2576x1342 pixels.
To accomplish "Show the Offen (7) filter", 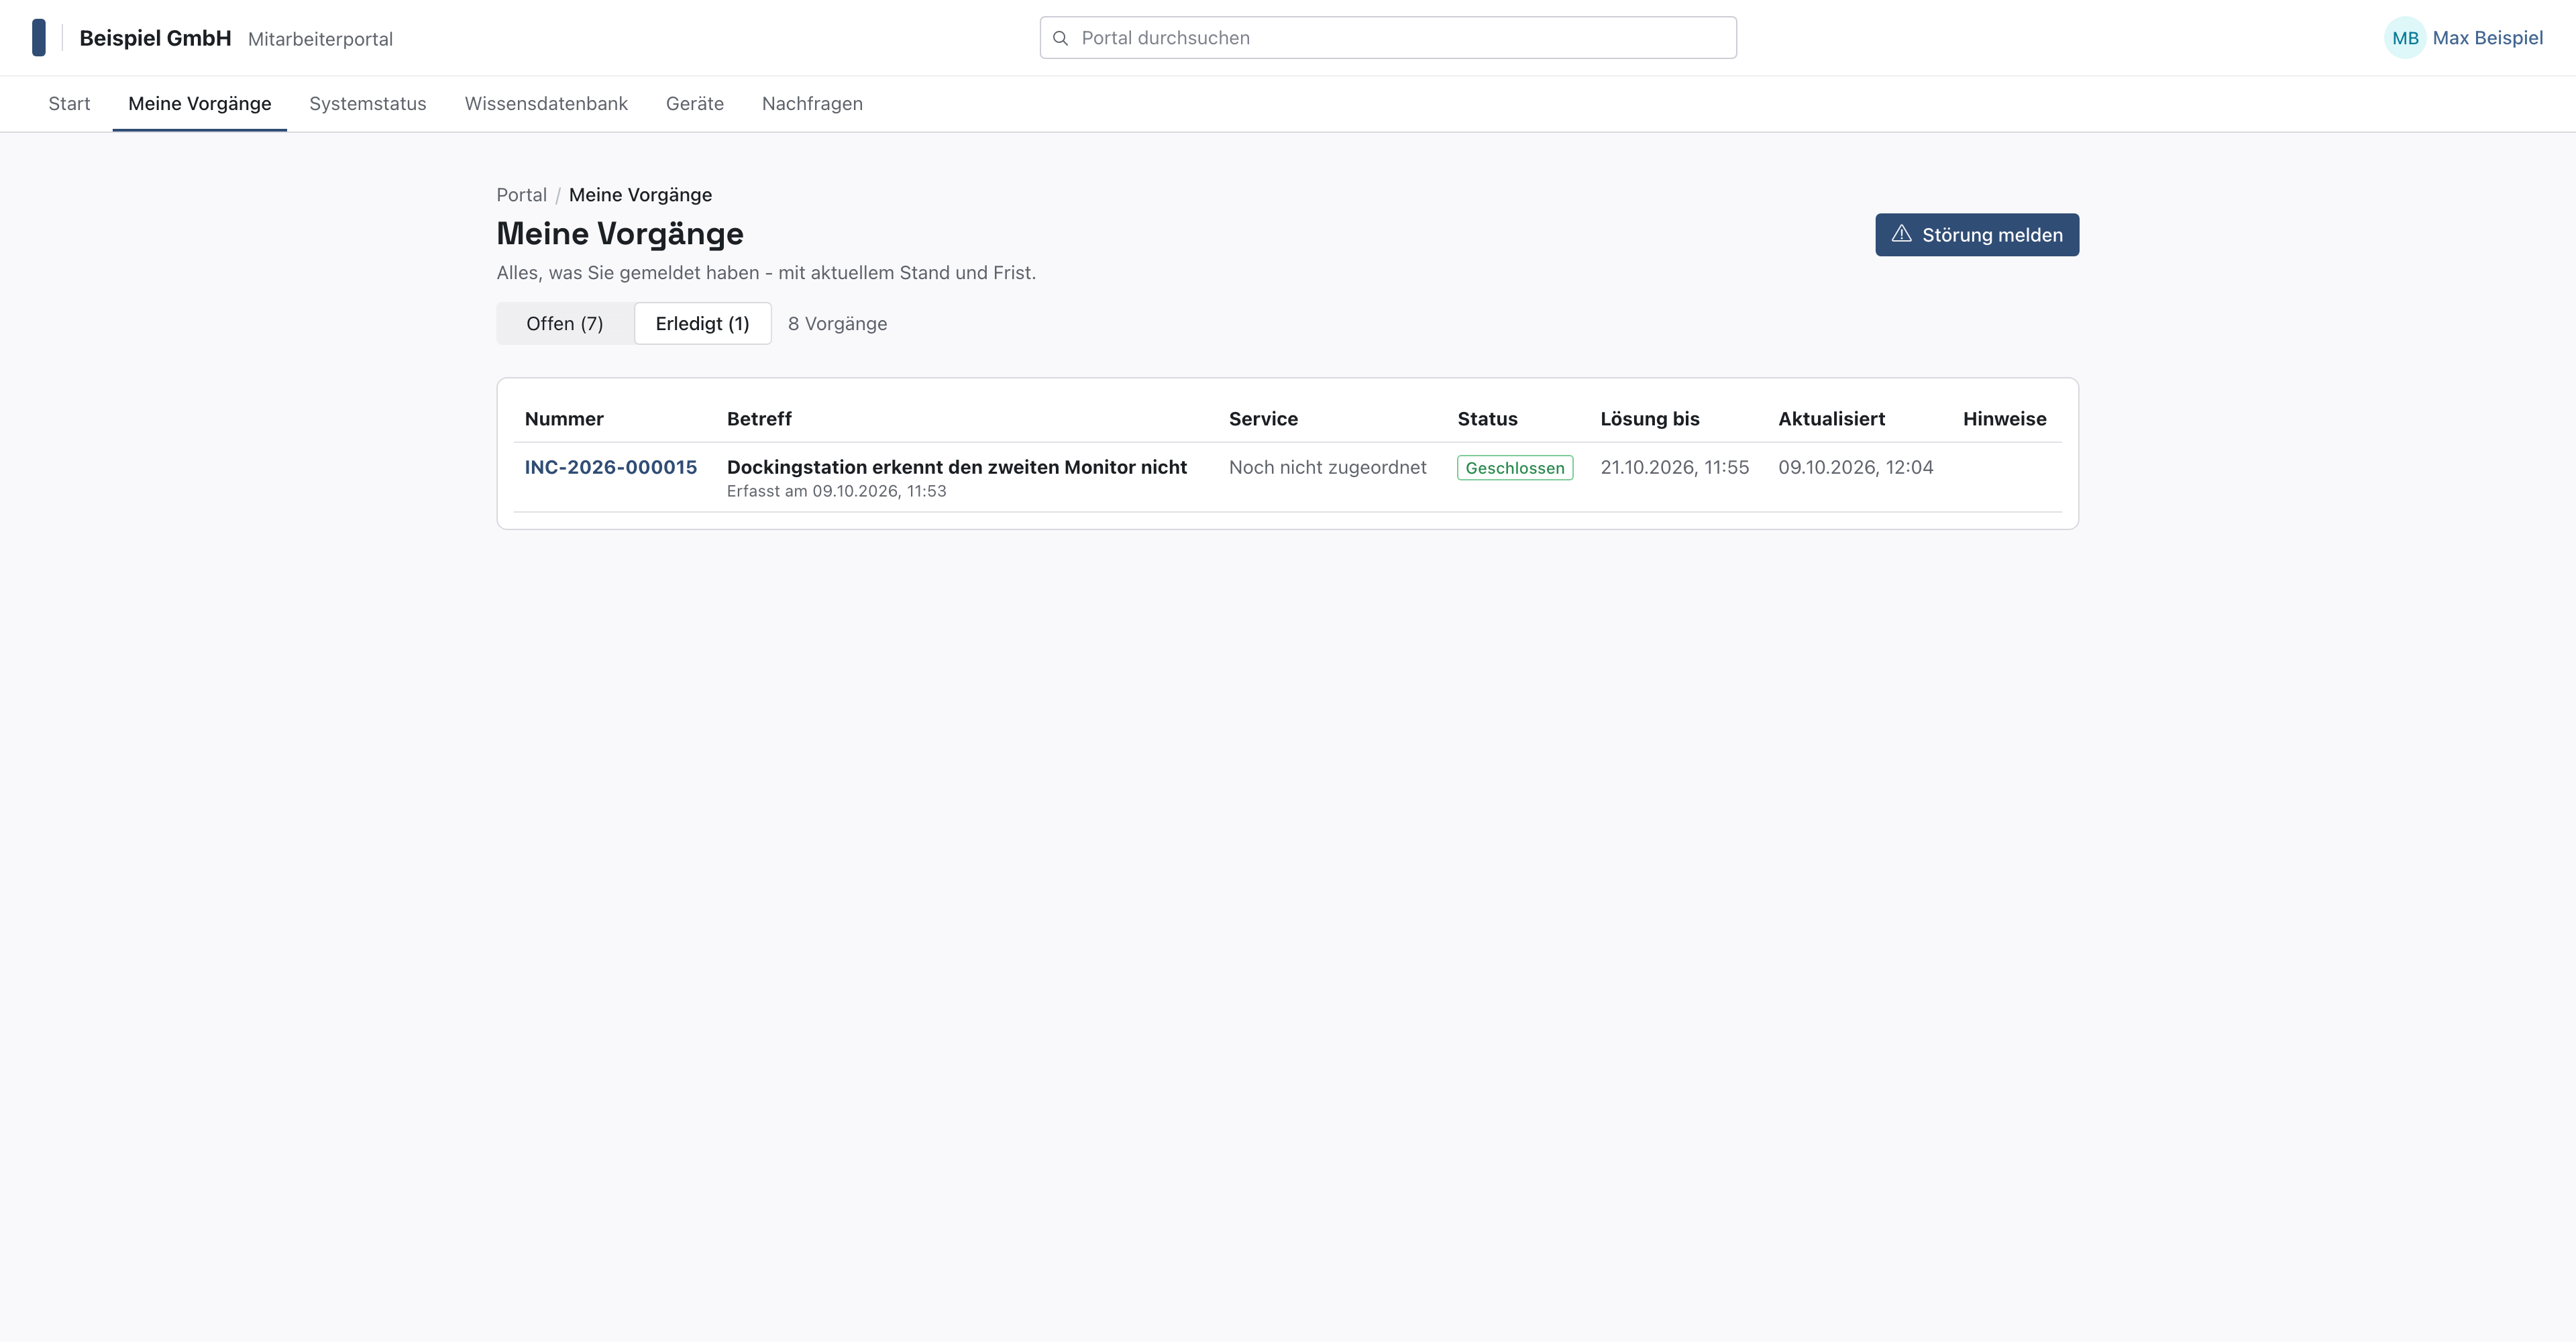I will coord(565,324).
